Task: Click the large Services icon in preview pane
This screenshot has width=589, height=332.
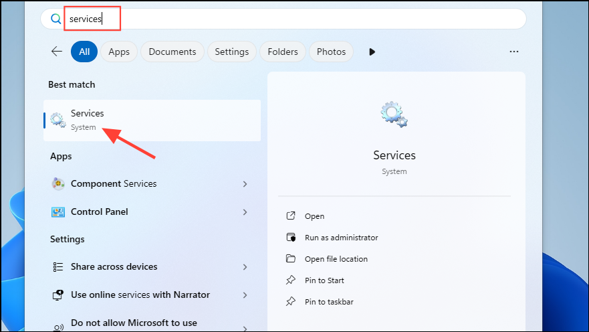Action: 394,114
